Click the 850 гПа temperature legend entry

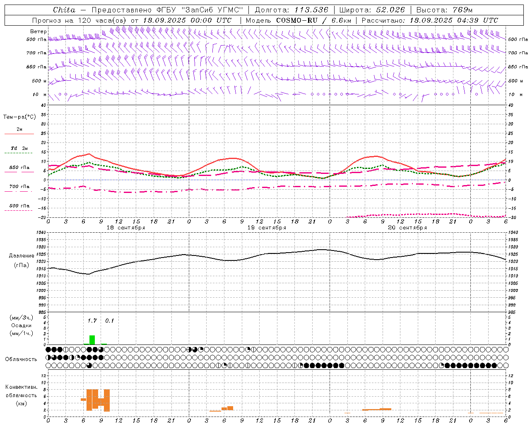(19, 168)
